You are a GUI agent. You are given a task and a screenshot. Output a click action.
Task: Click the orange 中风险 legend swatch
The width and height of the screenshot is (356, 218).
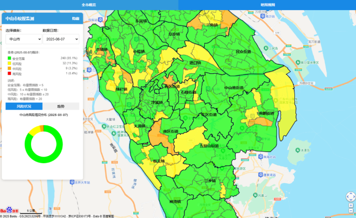pos(9,68)
